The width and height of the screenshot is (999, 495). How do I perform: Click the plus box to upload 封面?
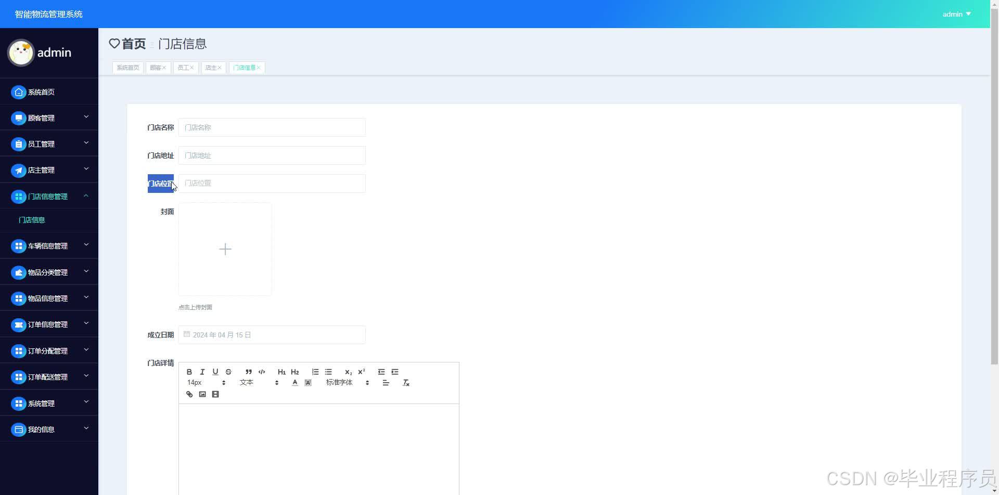[225, 249]
